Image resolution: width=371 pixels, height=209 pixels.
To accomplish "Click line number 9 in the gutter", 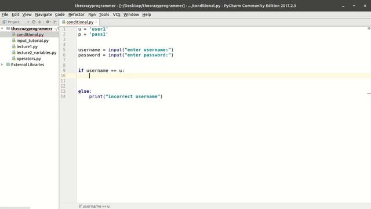I will coord(64,71).
